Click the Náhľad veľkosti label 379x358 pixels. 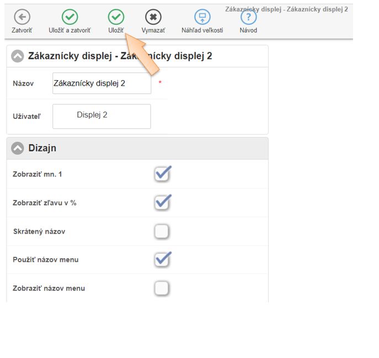tap(202, 30)
